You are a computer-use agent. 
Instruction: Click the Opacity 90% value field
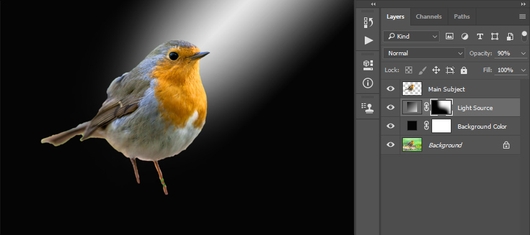pos(507,53)
